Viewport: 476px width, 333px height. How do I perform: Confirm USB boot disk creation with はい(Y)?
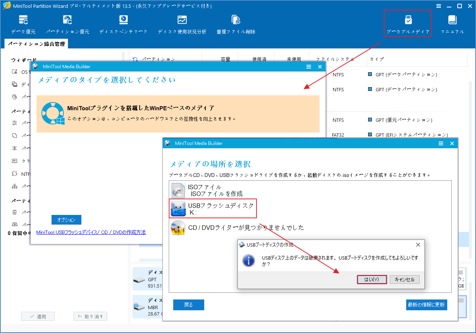pyautogui.click(x=372, y=279)
